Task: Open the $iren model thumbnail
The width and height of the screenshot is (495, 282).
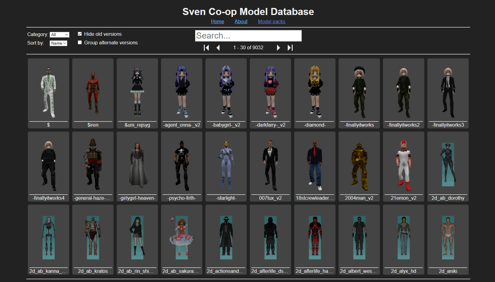Action: pyautogui.click(x=93, y=94)
